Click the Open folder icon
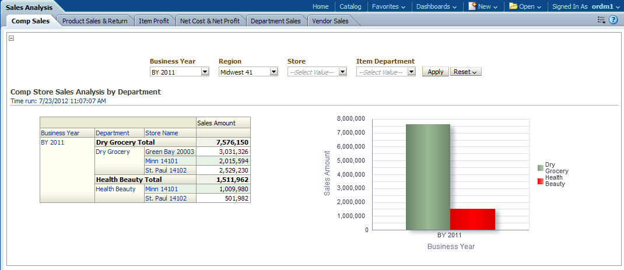 click(x=513, y=6)
